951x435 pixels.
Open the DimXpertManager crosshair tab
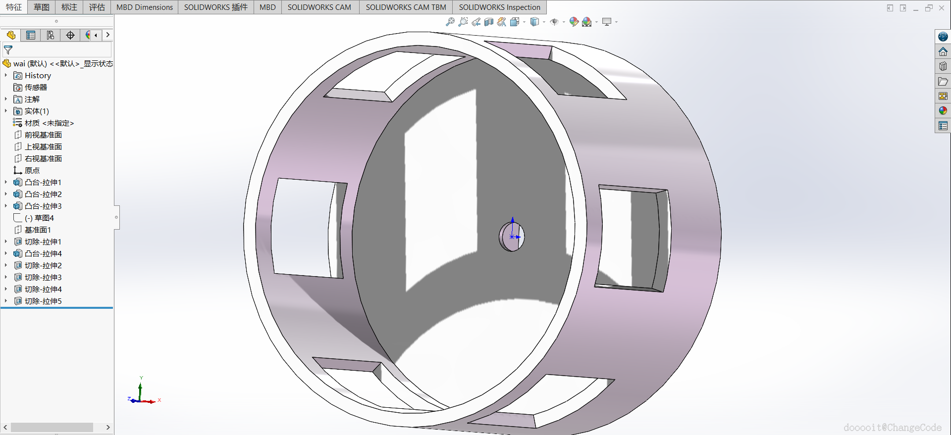[70, 35]
